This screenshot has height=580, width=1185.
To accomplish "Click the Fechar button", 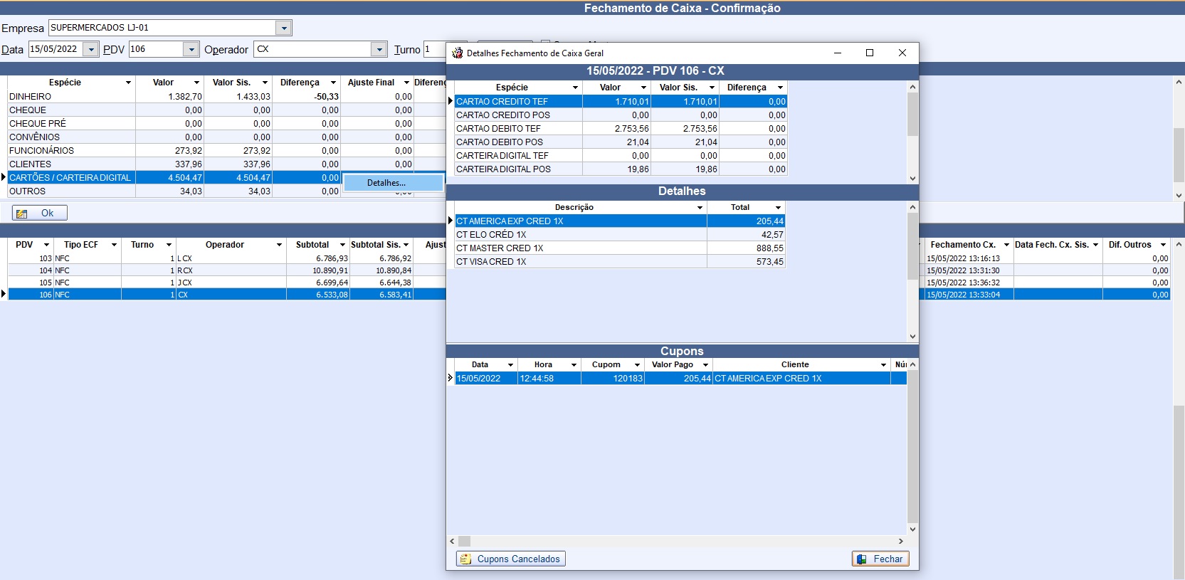I will tap(880, 559).
